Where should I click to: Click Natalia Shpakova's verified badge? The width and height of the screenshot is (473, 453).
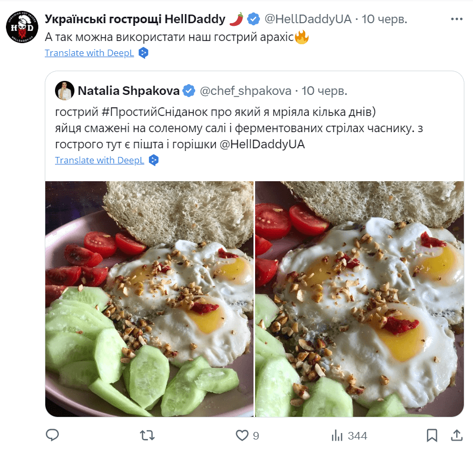tap(188, 91)
